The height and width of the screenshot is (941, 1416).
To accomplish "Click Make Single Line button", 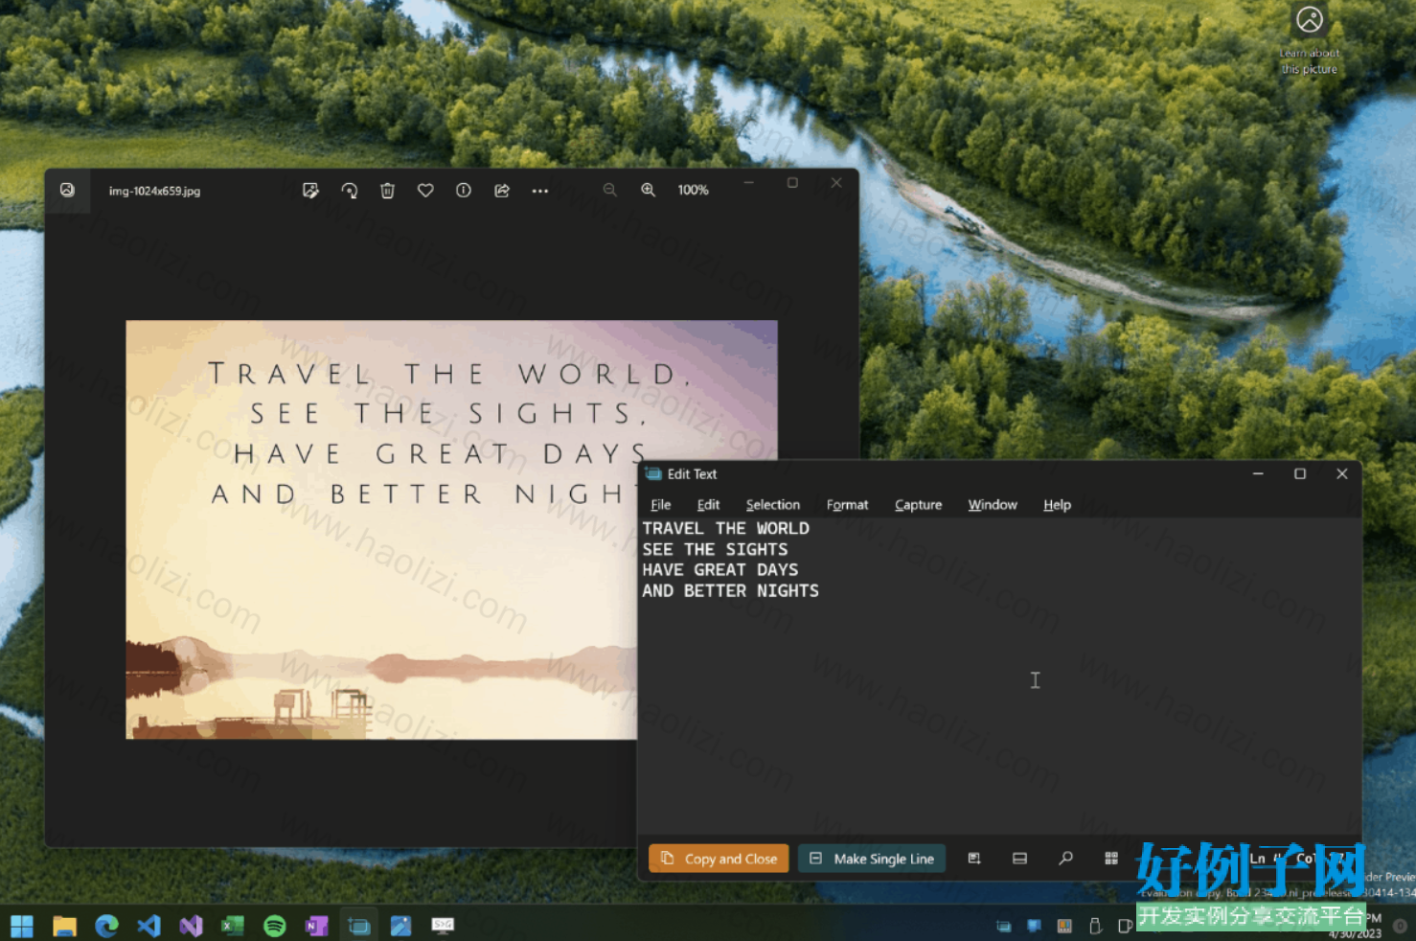I will [x=872, y=859].
